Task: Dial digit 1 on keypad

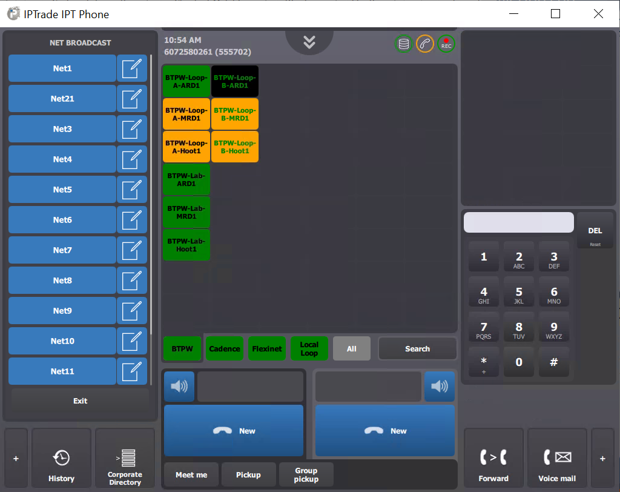Action: pos(484,257)
